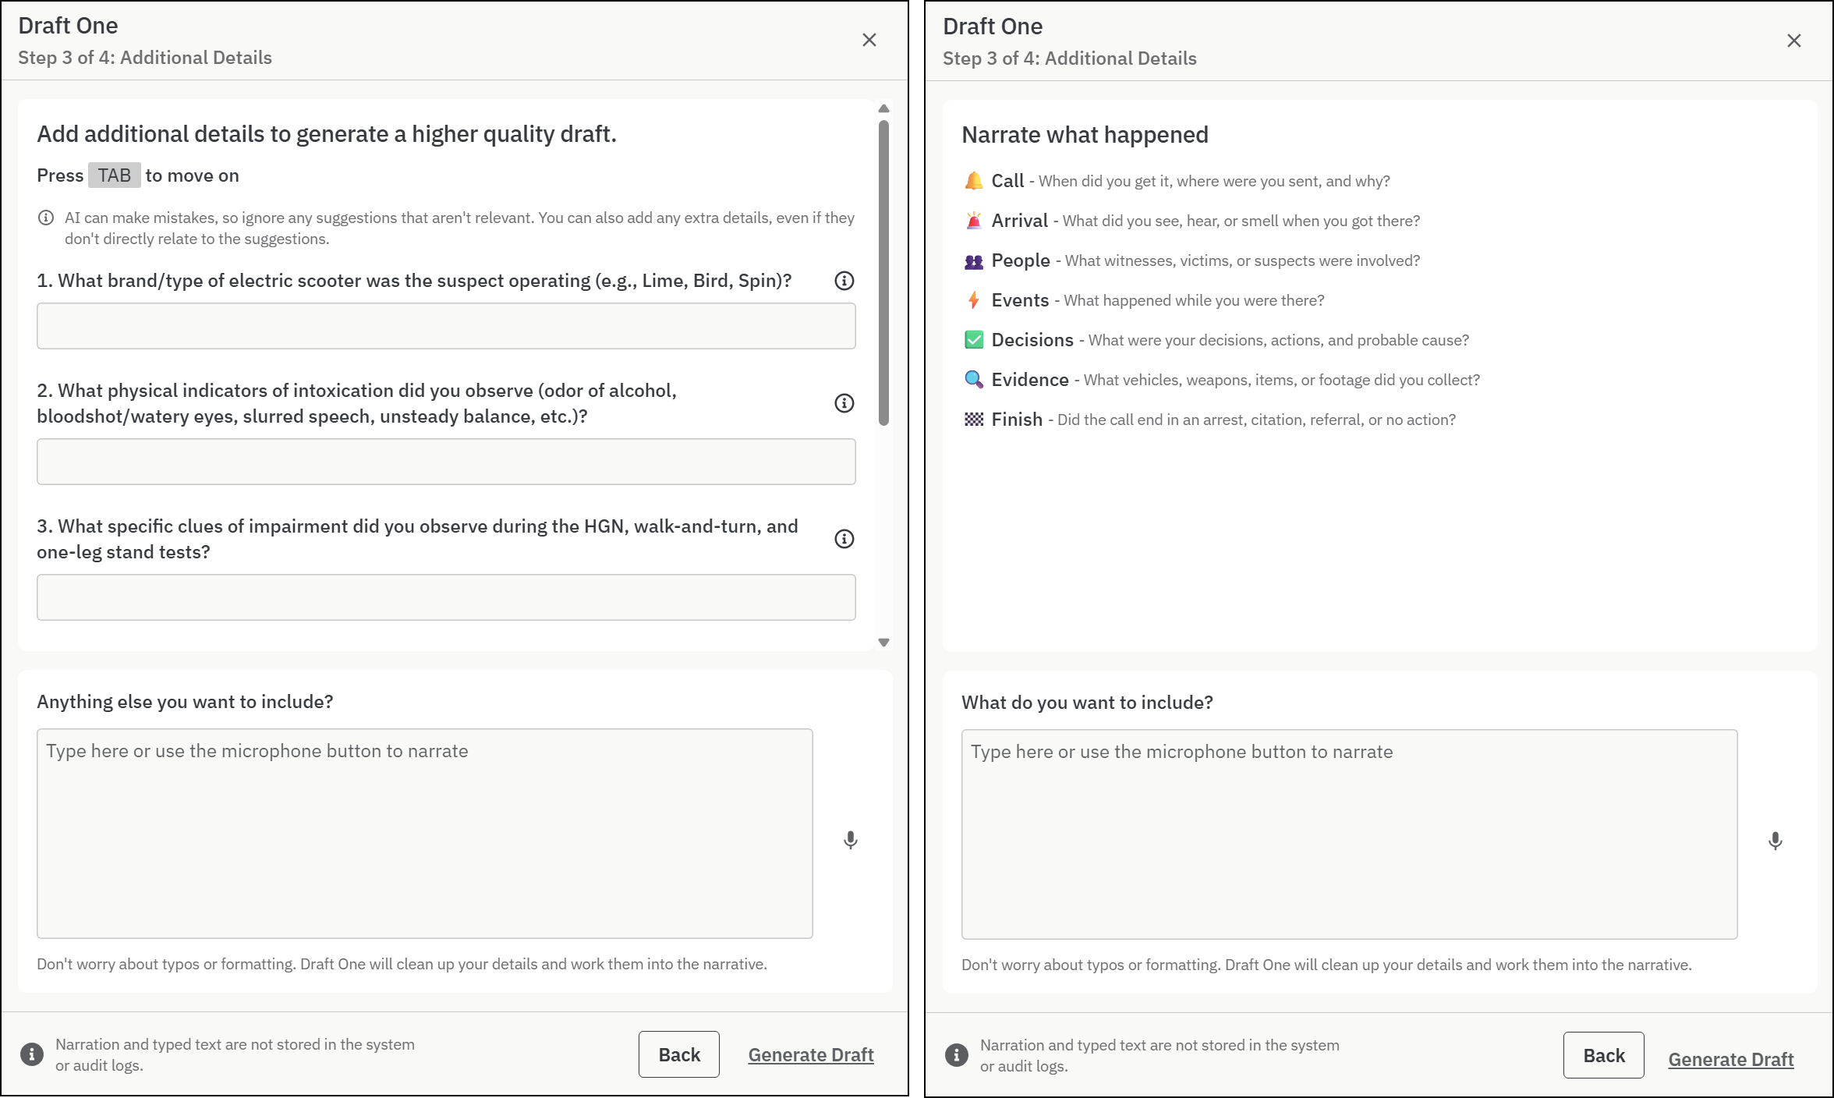1834x1098 pixels.
Task: Click info icon beside HGN tests question
Action: tap(844, 539)
